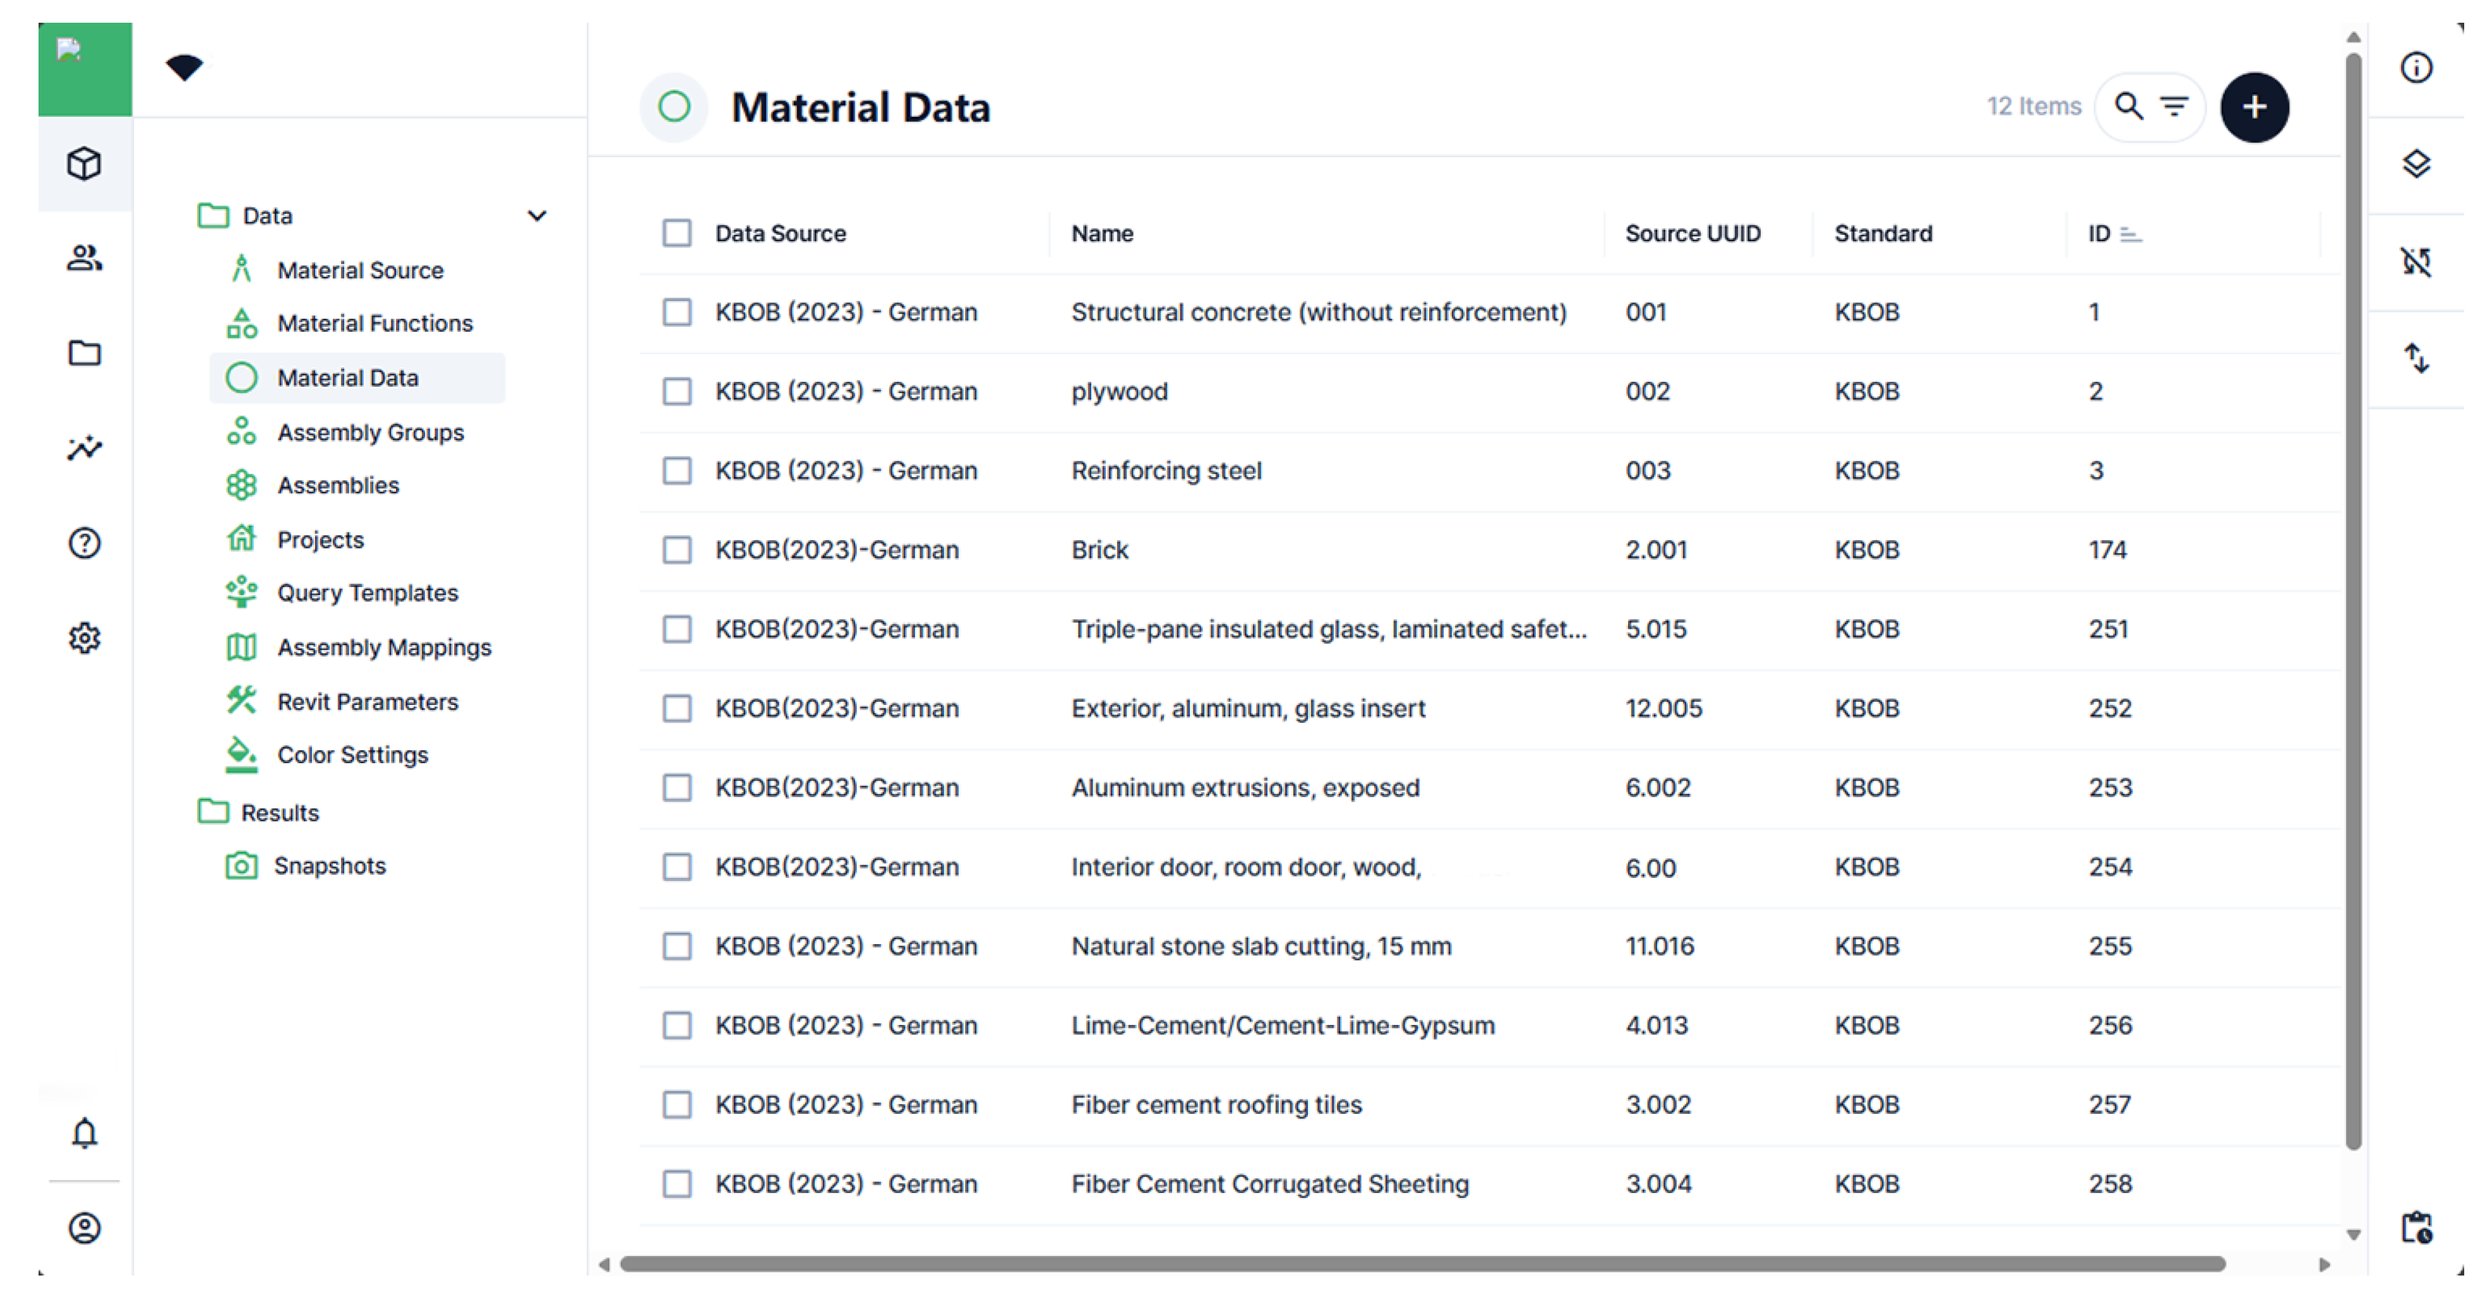This screenshot has width=2492, height=1297.
Task: Open the analytics chart icon in left rail
Action: point(84,447)
